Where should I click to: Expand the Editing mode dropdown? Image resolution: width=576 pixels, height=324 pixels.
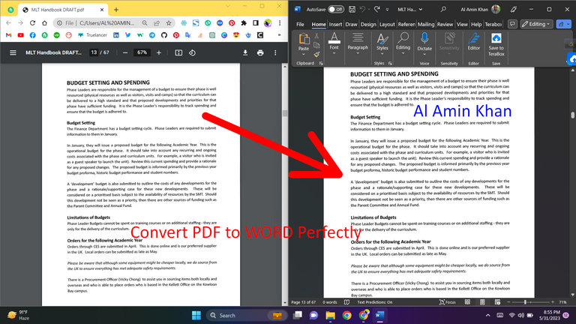(x=538, y=24)
